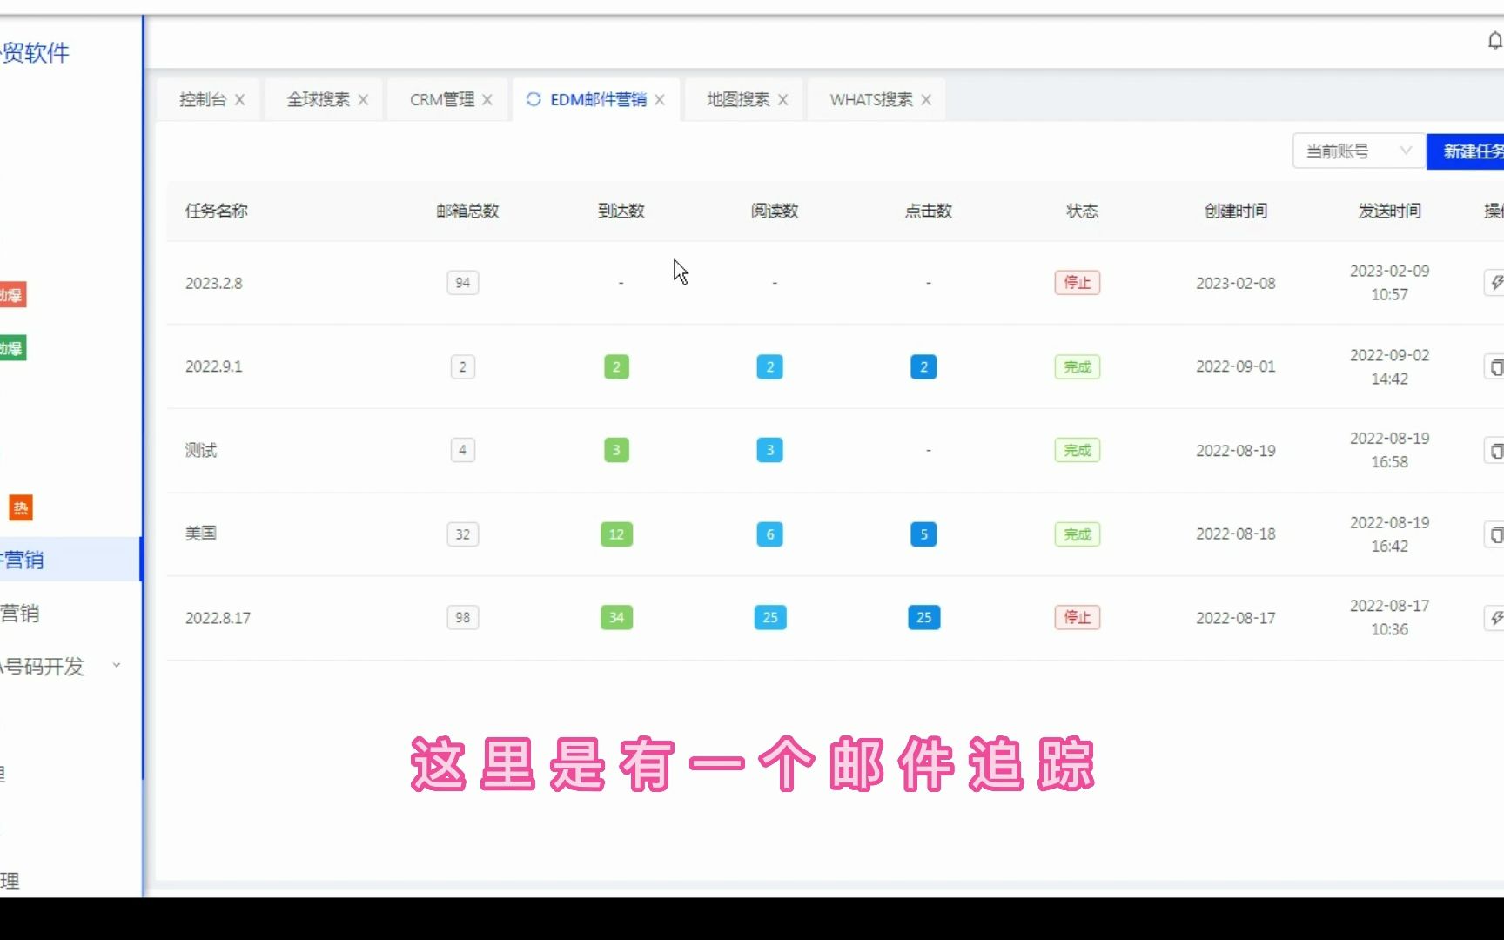
Task: Click the 完成 status of task 测试
Action: point(1078,451)
